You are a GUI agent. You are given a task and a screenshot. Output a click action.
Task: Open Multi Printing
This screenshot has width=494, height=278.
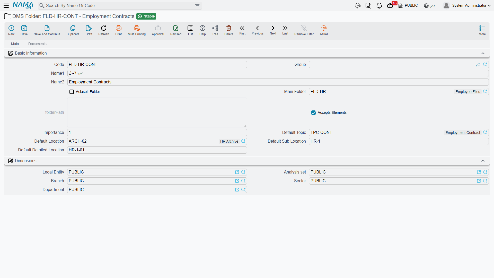point(137,30)
